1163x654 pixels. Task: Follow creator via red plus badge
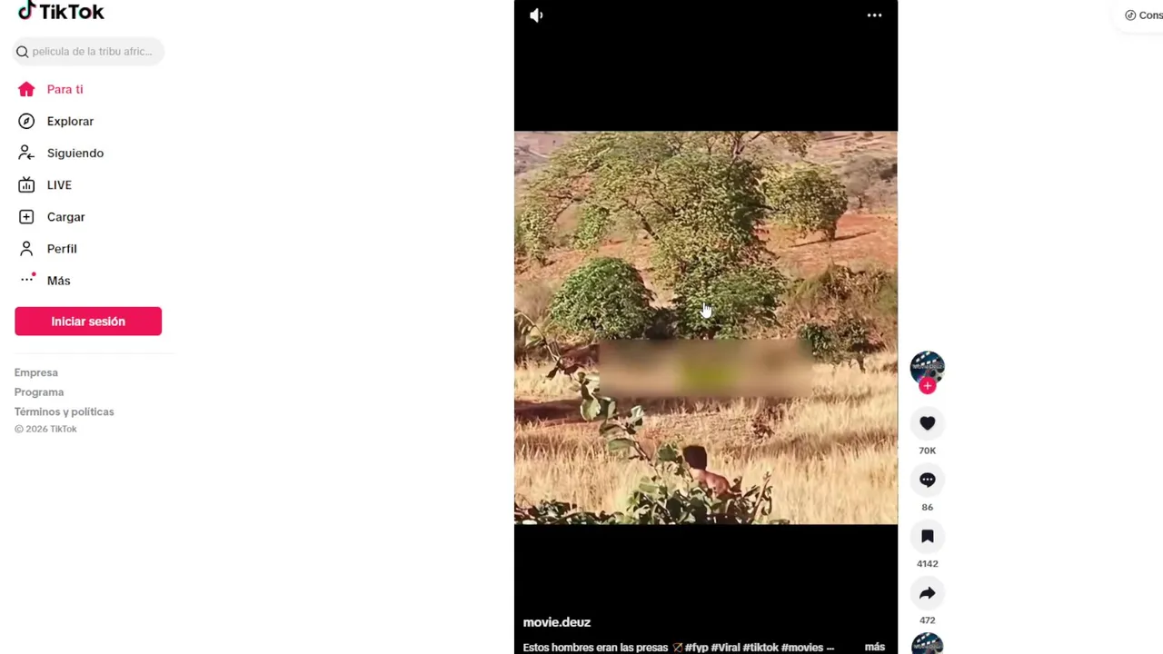pyautogui.click(x=927, y=386)
